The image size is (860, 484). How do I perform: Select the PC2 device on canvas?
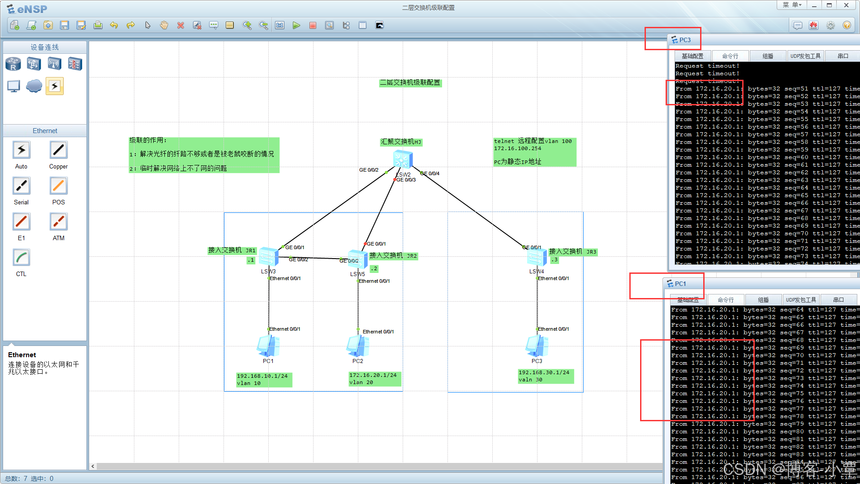(x=357, y=346)
